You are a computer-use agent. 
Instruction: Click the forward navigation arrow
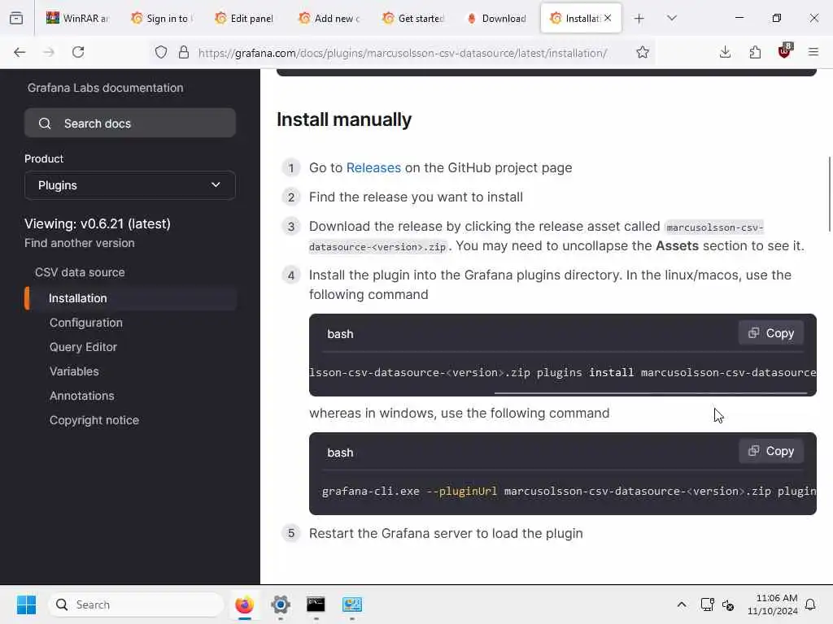click(x=49, y=52)
